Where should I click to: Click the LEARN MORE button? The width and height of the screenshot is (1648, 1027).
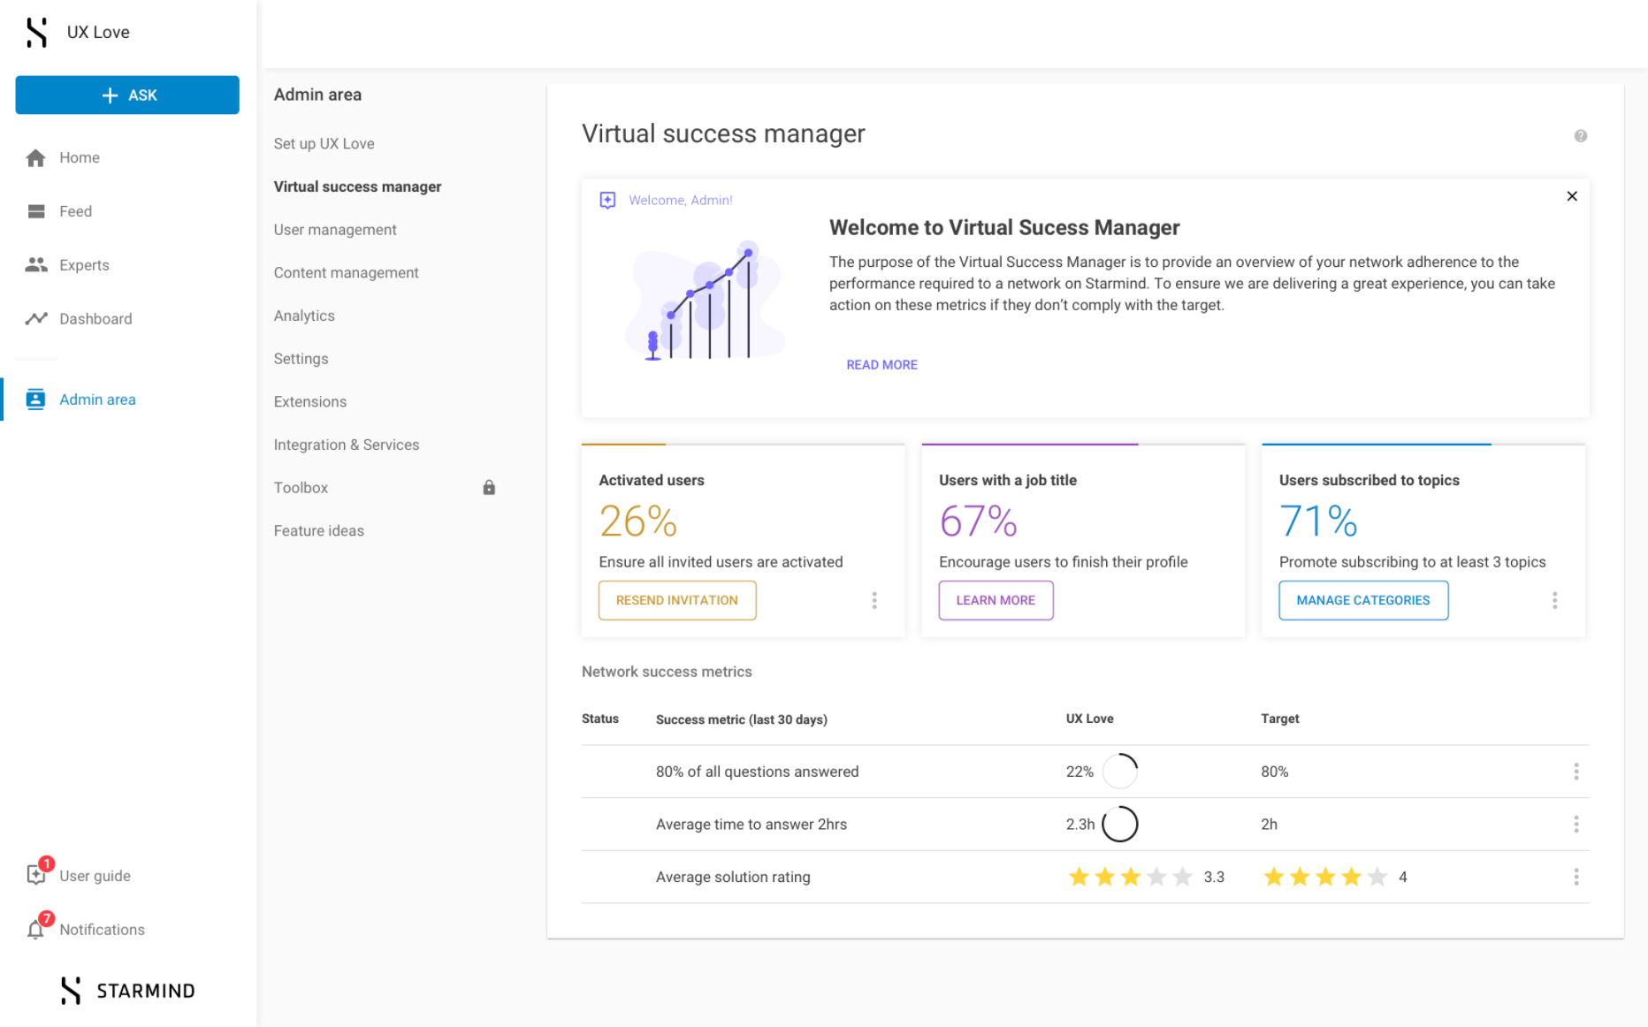click(x=996, y=600)
